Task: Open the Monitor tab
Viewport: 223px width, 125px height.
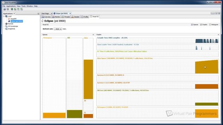Action: 56,17
